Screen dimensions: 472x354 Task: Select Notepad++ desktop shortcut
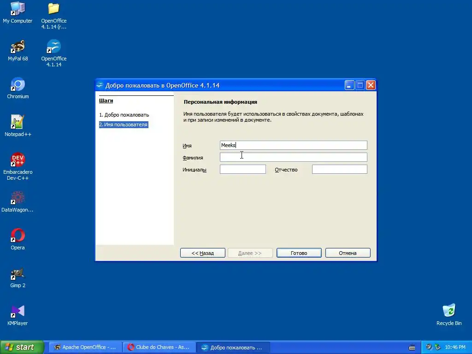coord(18,126)
